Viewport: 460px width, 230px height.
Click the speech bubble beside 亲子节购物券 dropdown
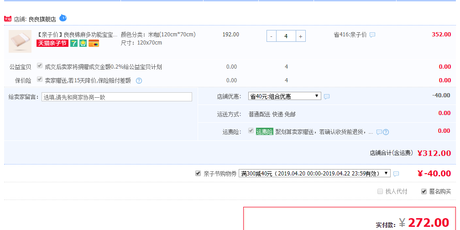[396, 174]
